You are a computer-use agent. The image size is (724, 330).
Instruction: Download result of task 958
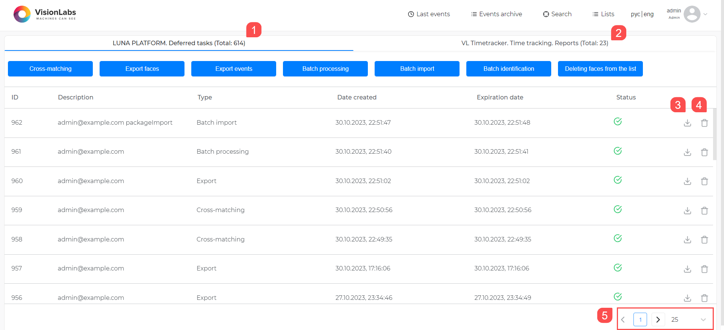point(687,240)
